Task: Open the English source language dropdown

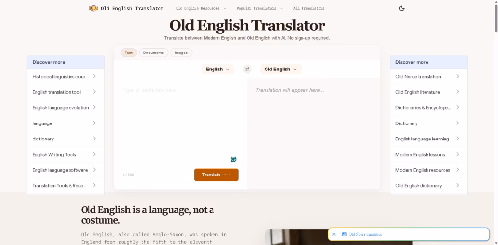Action: coord(217,69)
